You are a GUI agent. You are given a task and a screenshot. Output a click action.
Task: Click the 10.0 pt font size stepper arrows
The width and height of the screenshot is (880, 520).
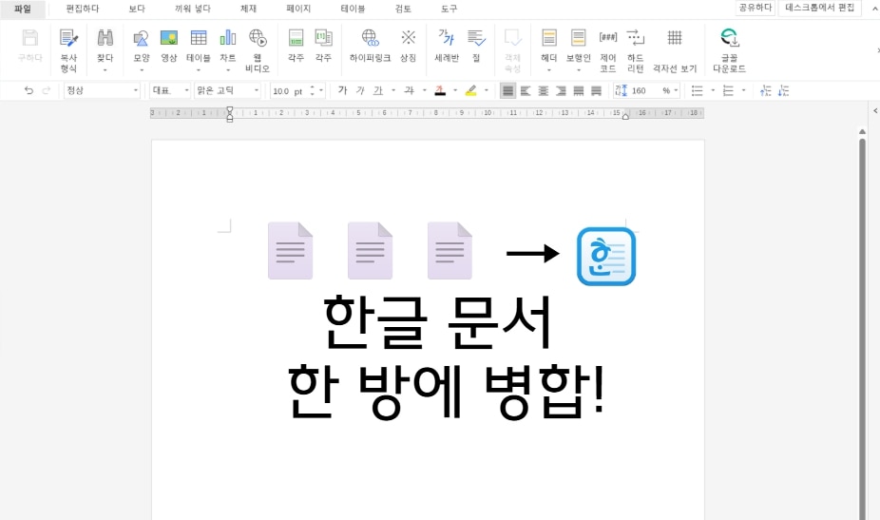(312, 90)
